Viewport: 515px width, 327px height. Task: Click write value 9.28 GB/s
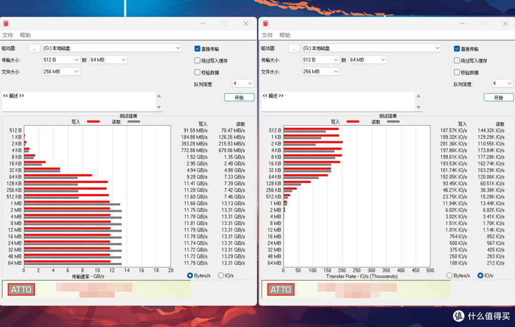[x=197, y=177]
